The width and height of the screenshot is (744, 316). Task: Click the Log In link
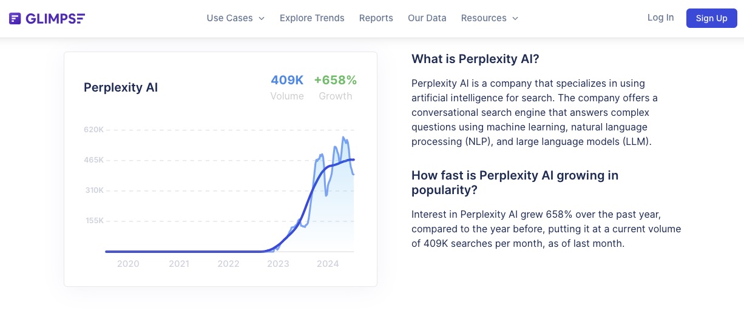[660, 18]
